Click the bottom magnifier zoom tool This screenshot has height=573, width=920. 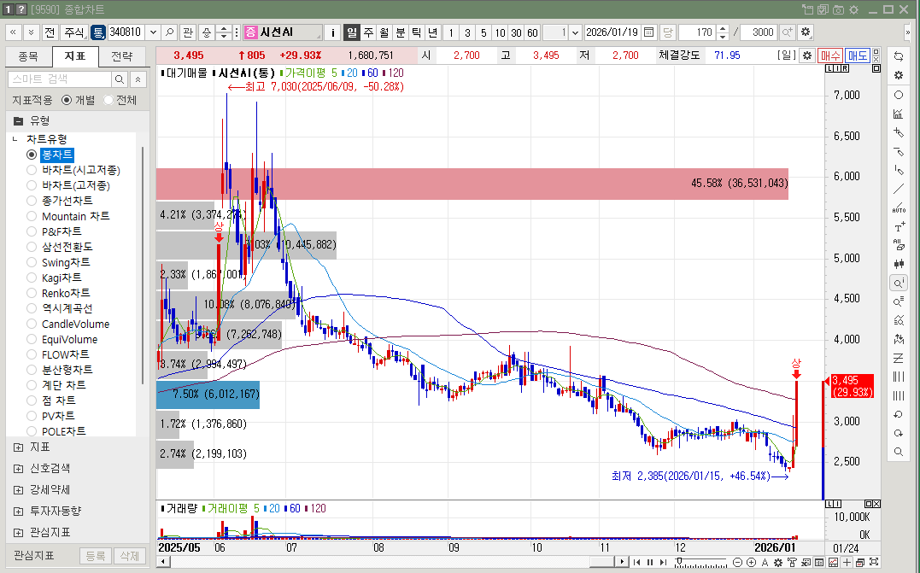coord(899,453)
